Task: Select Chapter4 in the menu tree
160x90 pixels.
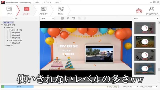Action: (16, 43)
